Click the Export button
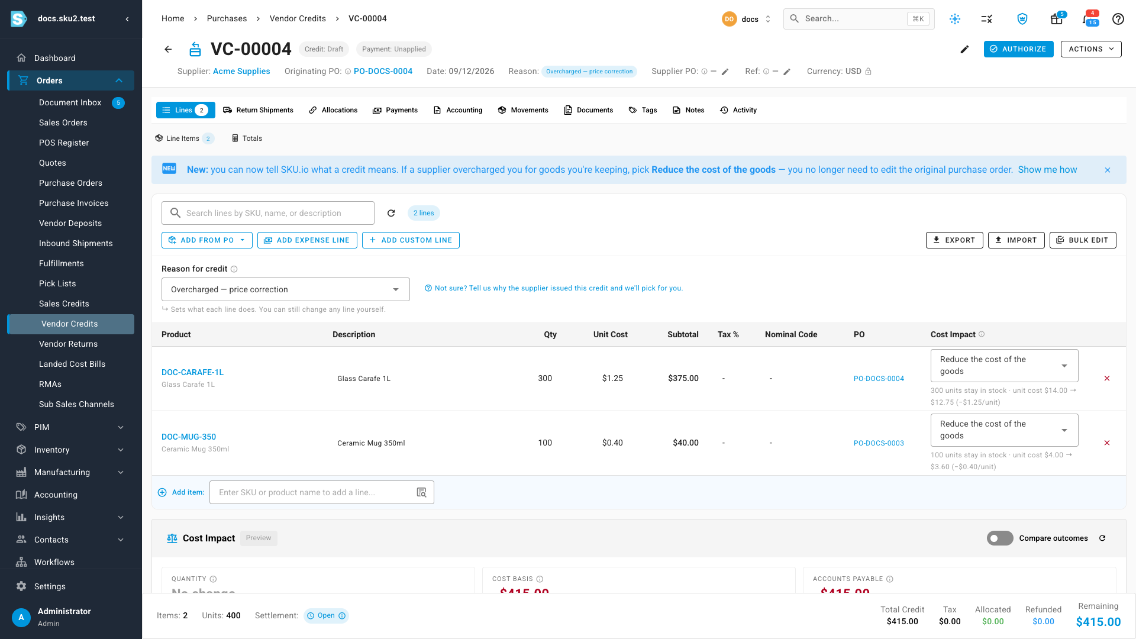 click(954, 240)
